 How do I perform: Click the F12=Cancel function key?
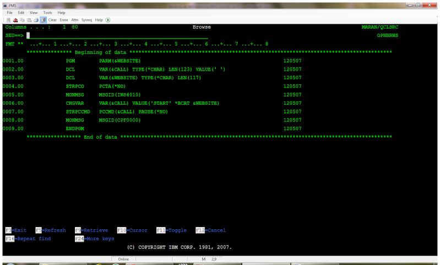coord(211,230)
